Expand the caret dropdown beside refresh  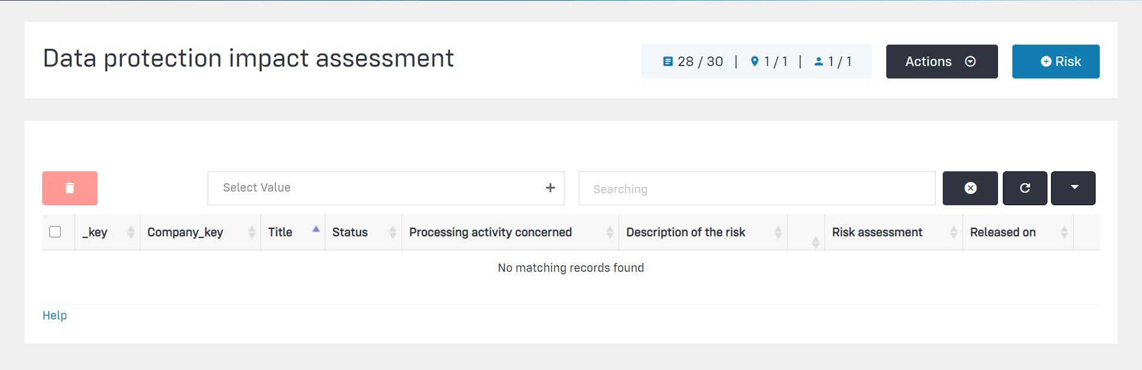tap(1073, 188)
